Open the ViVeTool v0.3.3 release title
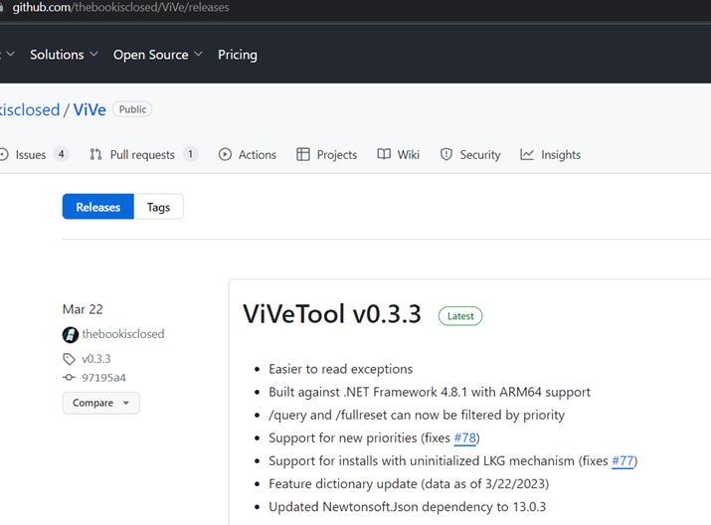Screen dimensions: 711x525 coord(332,314)
